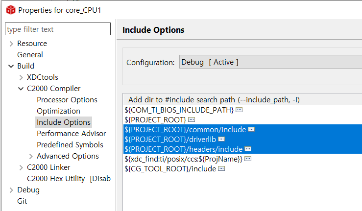
Task: Select C2000 Hex Utility entry
Action: click(69, 179)
